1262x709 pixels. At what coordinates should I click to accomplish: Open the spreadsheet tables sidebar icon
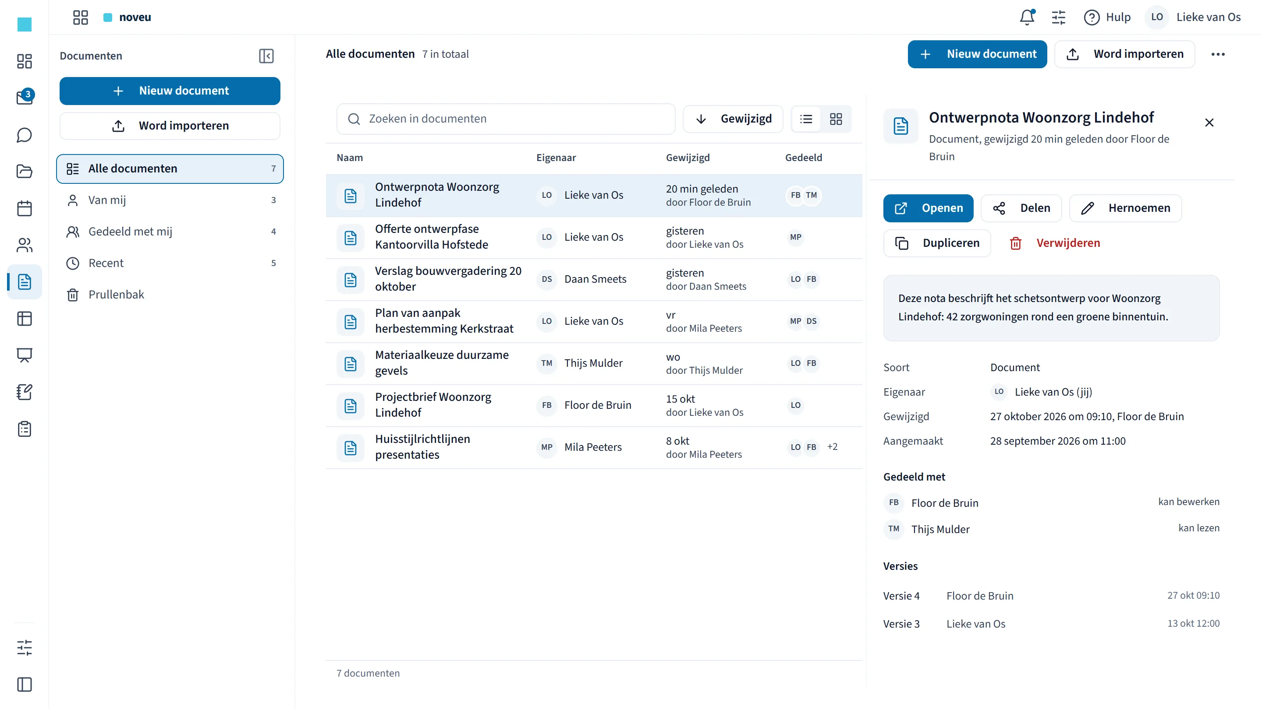click(x=25, y=319)
